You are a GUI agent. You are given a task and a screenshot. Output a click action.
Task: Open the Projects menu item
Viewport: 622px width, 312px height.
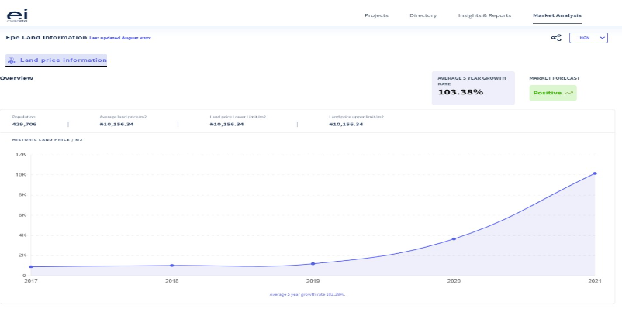(x=376, y=15)
